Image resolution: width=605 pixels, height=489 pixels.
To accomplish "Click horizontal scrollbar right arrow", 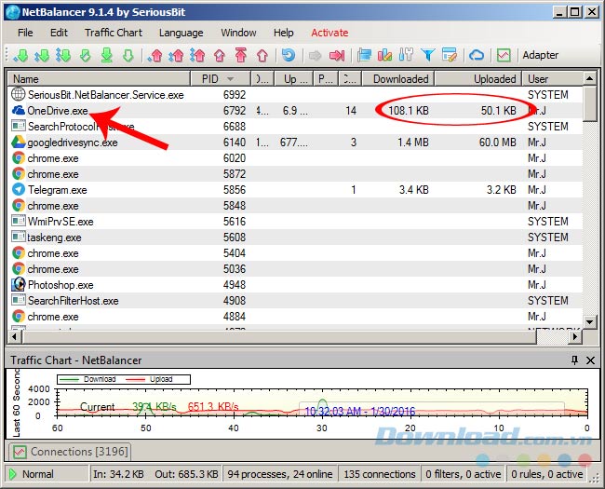I will click(575, 337).
